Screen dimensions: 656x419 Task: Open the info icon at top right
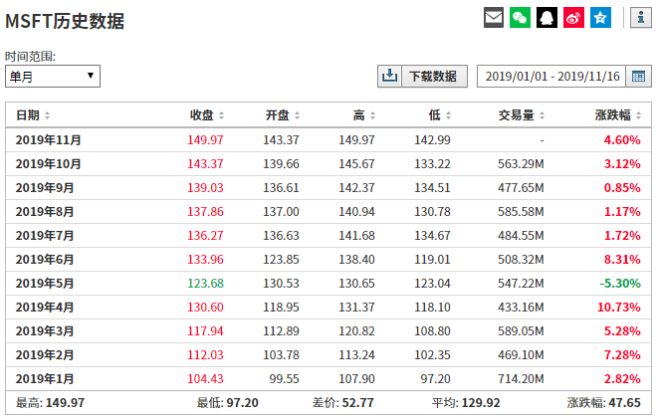click(x=641, y=18)
